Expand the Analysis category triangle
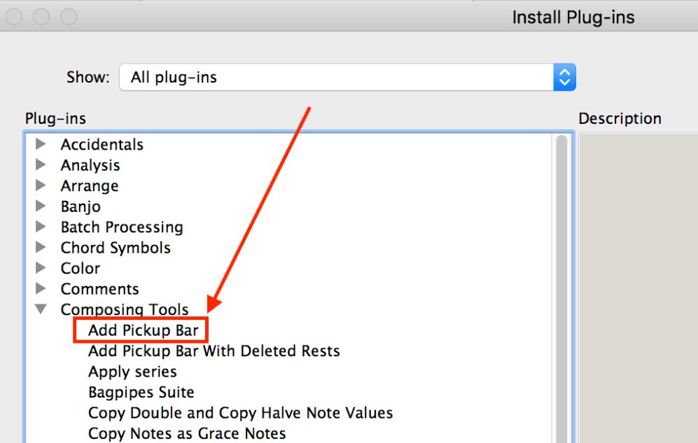The image size is (698, 443). [41, 165]
